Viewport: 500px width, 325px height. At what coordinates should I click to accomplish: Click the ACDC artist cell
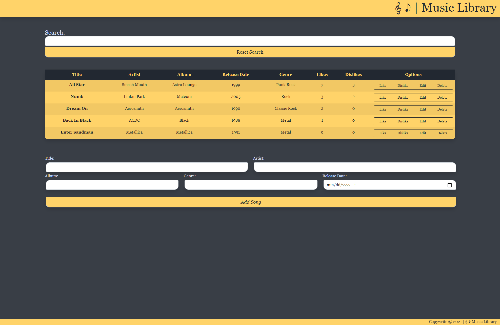point(134,120)
